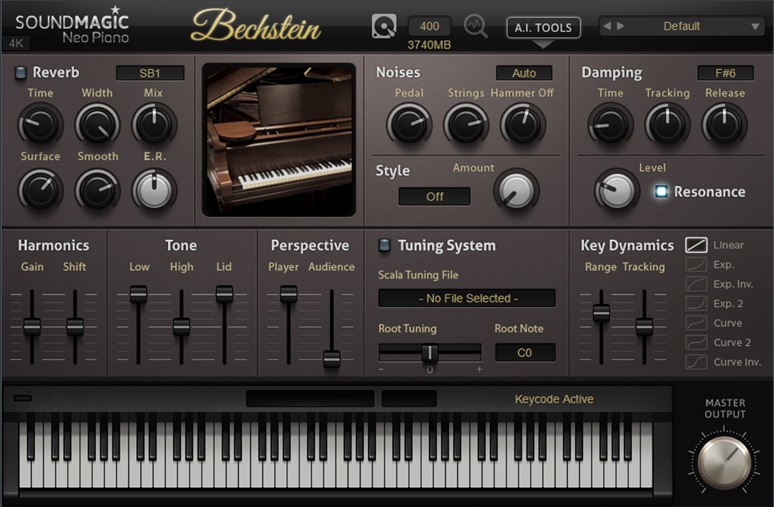Click the Tone Low slider handle
This screenshot has width=774, height=507.
(x=139, y=294)
